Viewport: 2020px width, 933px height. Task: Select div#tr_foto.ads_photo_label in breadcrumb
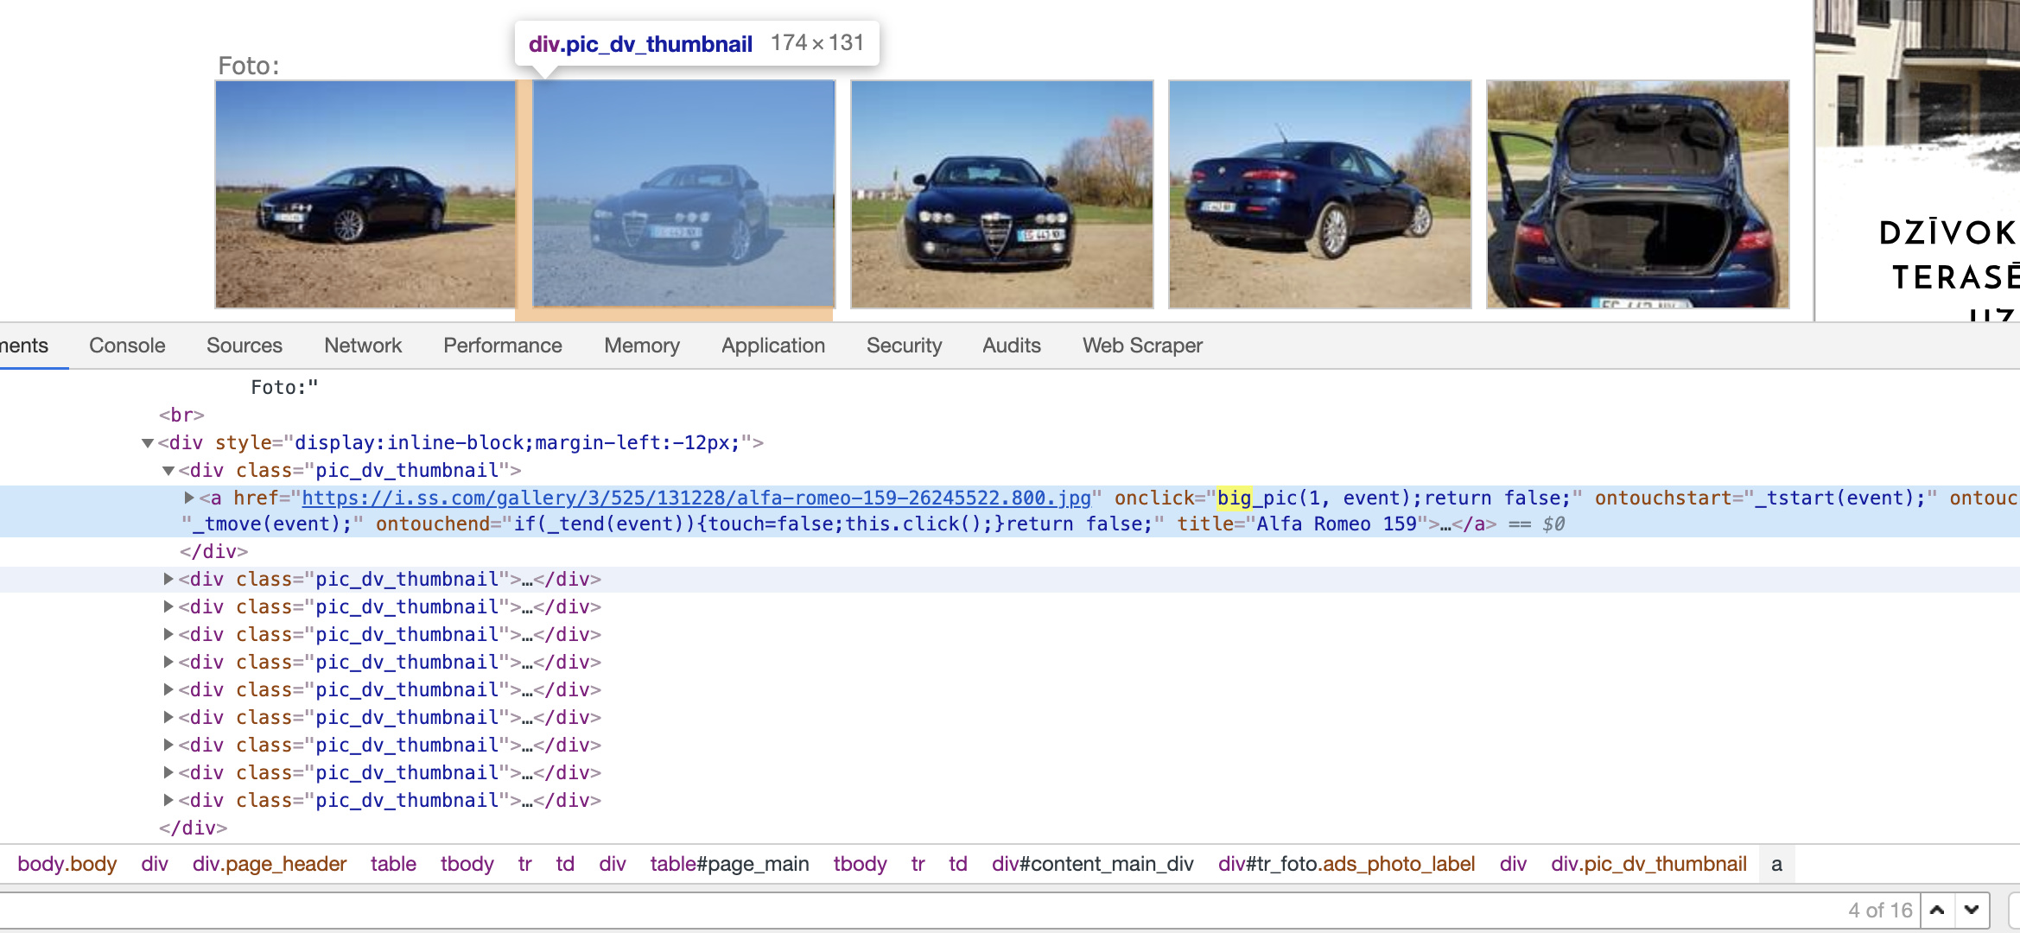coord(1346,864)
